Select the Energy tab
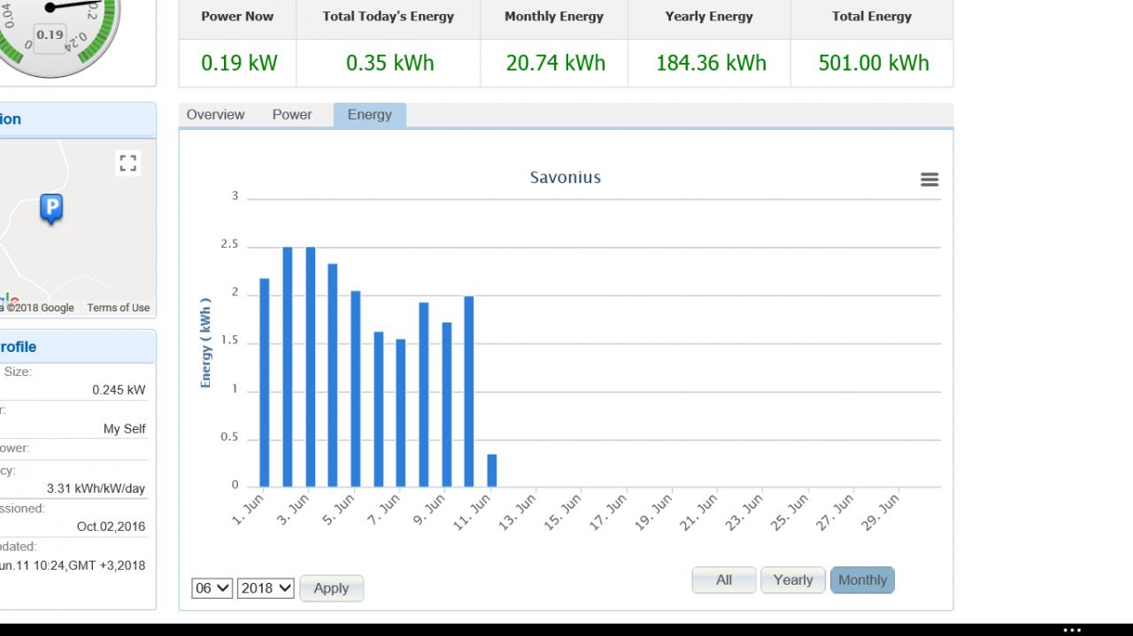Image resolution: width=1133 pixels, height=636 pixels. tap(369, 115)
